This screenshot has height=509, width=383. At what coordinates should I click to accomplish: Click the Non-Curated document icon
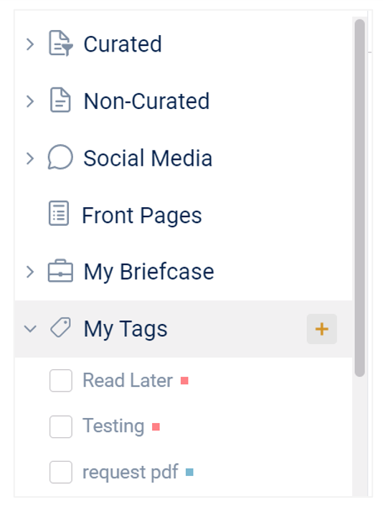pyautogui.click(x=60, y=100)
